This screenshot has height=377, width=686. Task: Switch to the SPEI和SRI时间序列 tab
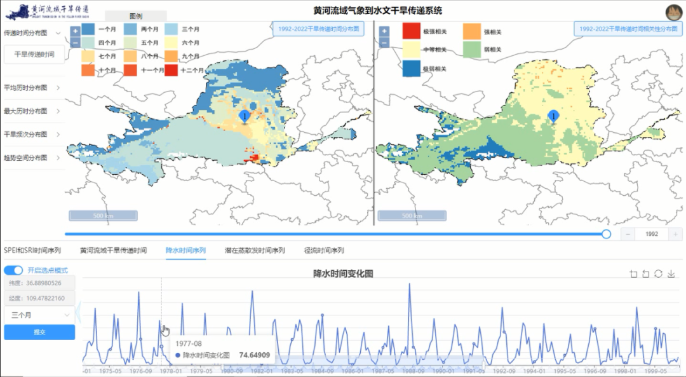[x=32, y=250]
